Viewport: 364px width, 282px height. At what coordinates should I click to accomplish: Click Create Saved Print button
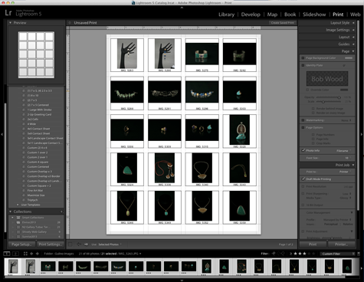[x=282, y=23]
